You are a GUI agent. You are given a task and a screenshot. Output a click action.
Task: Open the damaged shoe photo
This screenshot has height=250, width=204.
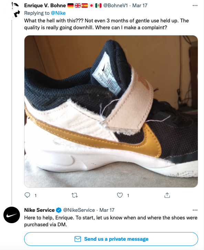click(x=111, y=111)
